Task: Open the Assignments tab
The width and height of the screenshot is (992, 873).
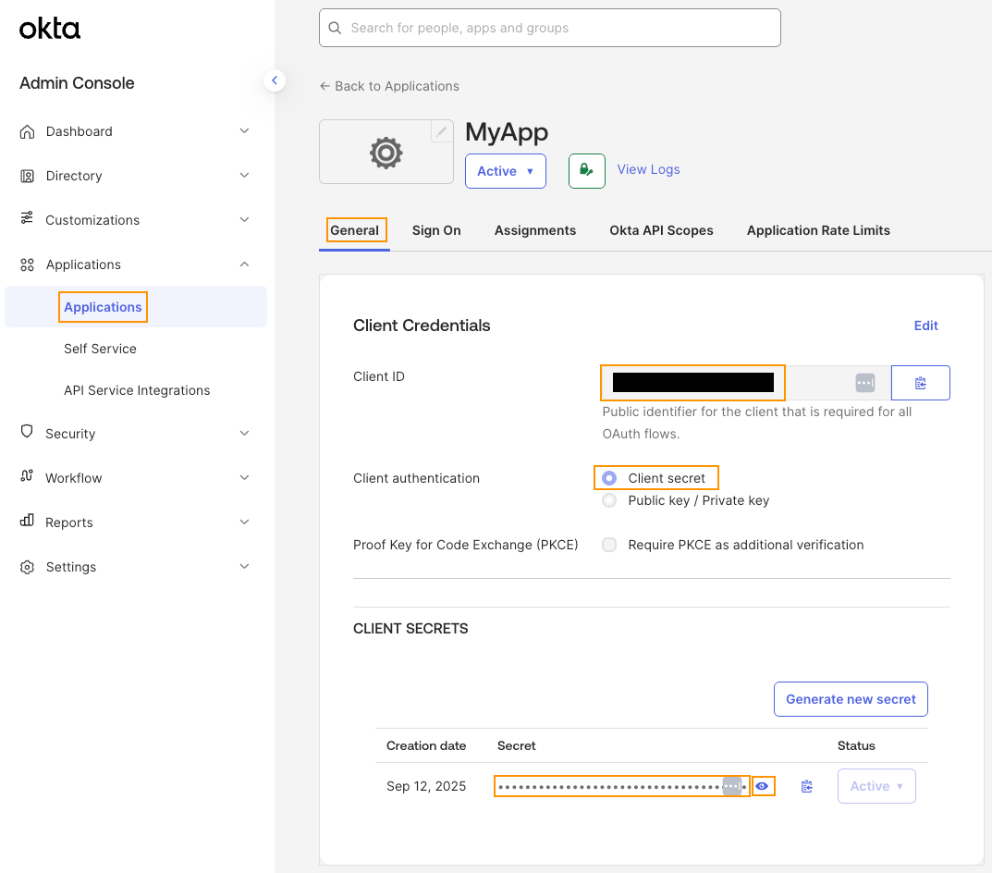Action: (x=535, y=230)
